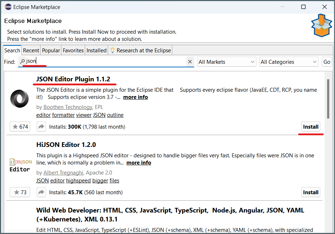The image size is (335, 234).
Task: Click the files tag link
Action: 114,181
